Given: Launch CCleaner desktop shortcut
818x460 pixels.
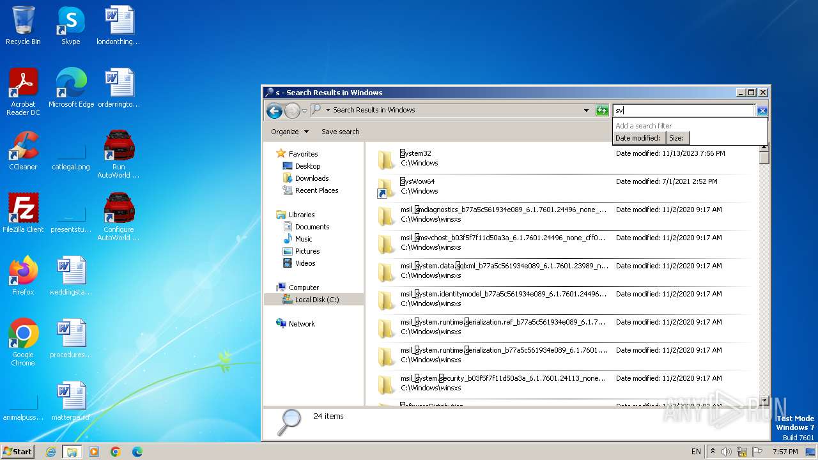Looking at the screenshot, I should point(23,151).
